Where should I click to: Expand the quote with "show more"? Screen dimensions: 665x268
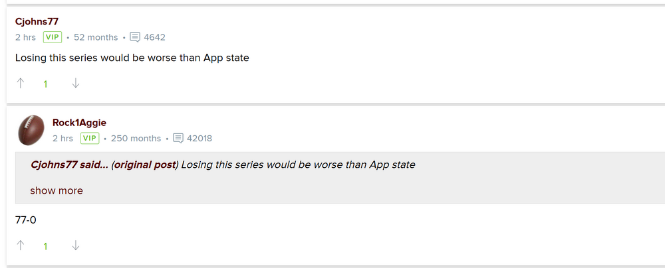pos(57,190)
